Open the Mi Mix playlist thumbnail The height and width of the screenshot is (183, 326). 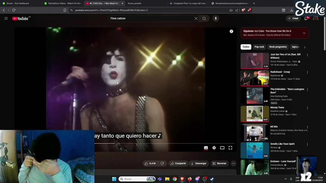(x=255, y=133)
